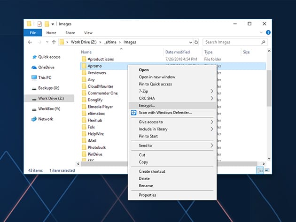Click the up-arrow navigation icon
The image size is (296, 222).
click(x=54, y=42)
